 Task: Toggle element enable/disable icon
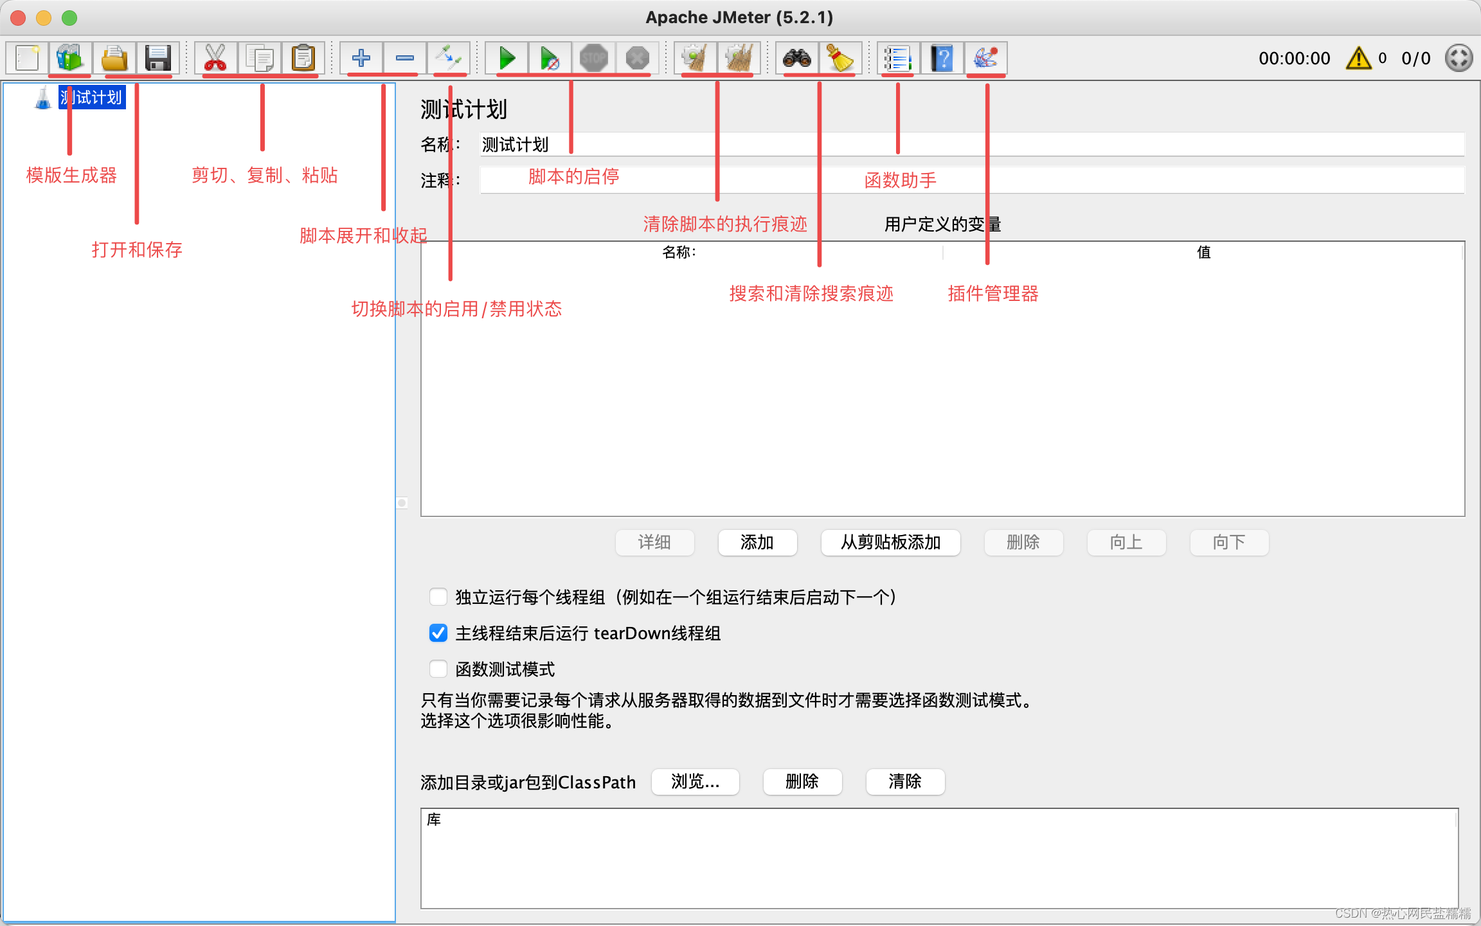(x=448, y=58)
